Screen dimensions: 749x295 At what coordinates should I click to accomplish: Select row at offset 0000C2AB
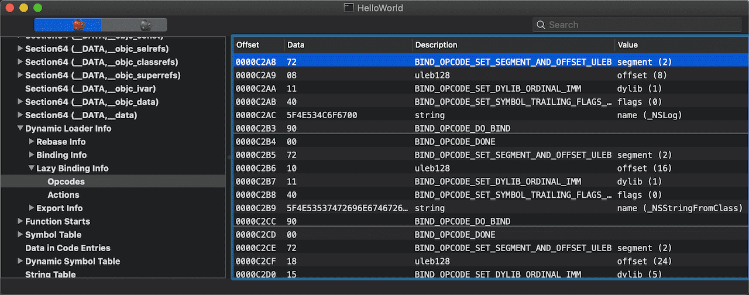click(x=490, y=102)
